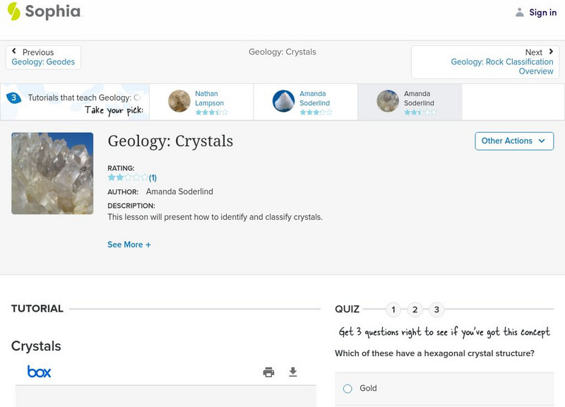This screenshot has width=565, height=407.
Task: Click the Previous left arrow icon
Action: tap(14, 52)
